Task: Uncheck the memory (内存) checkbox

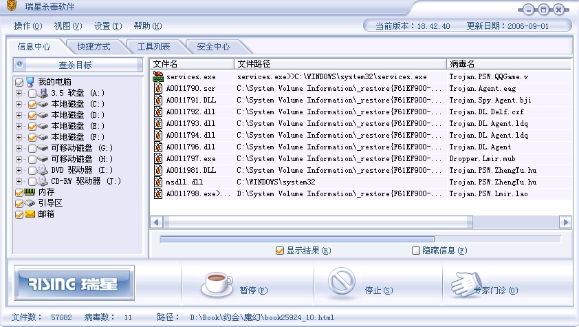Action: [19, 192]
